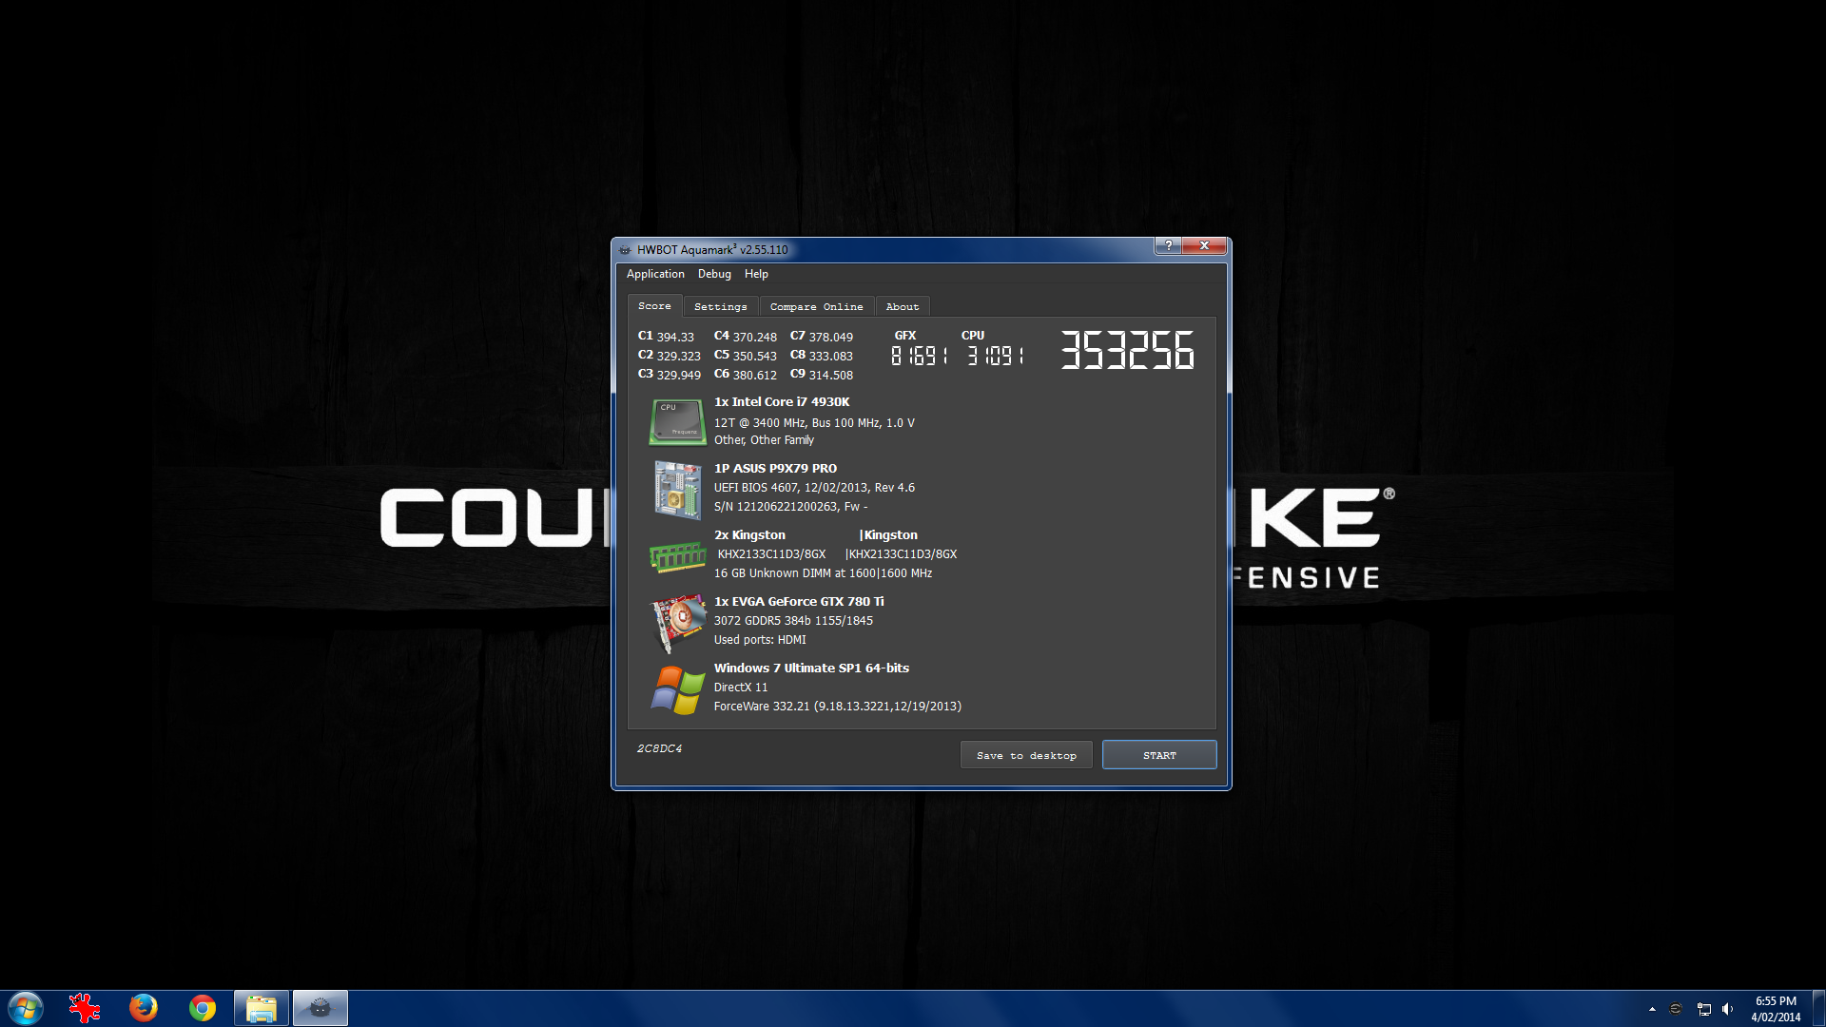Switch to the Score tab
The width and height of the screenshot is (1826, 1027).
(654, 306)
